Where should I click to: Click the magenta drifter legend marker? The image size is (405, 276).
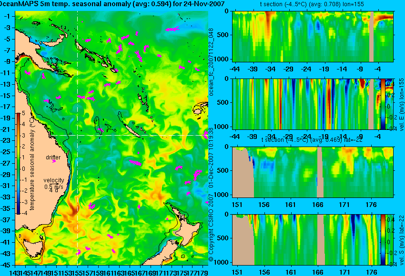[x=54, y=161]
